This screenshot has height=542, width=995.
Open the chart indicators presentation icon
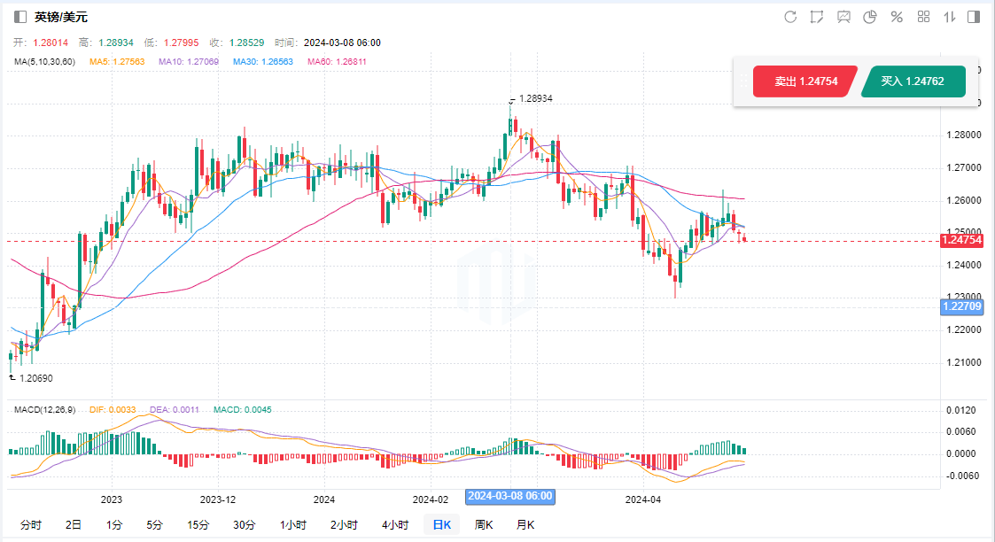(x=843, y=17)
